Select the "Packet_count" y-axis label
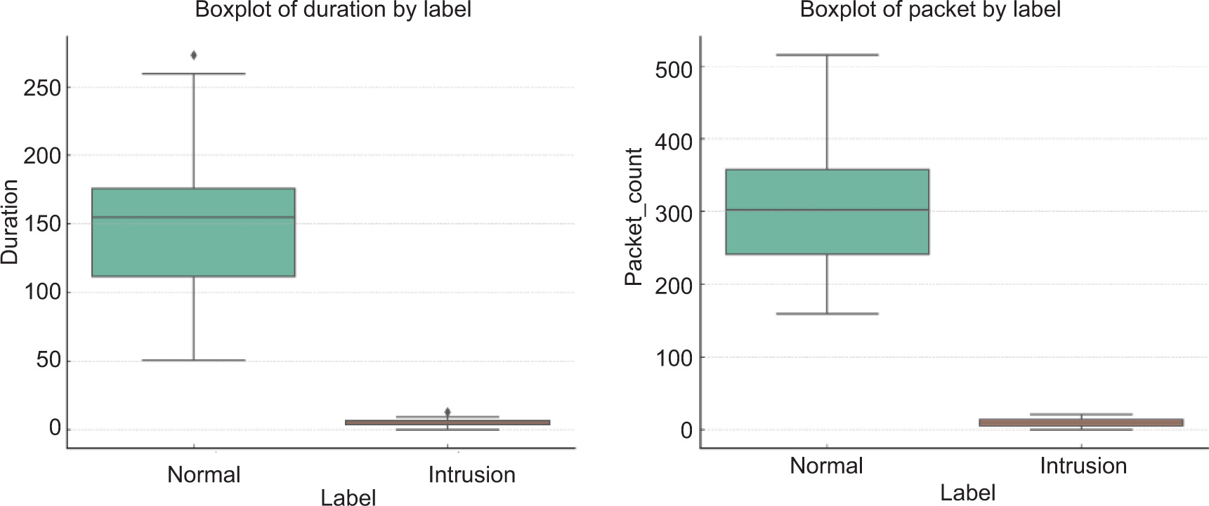 634,217
